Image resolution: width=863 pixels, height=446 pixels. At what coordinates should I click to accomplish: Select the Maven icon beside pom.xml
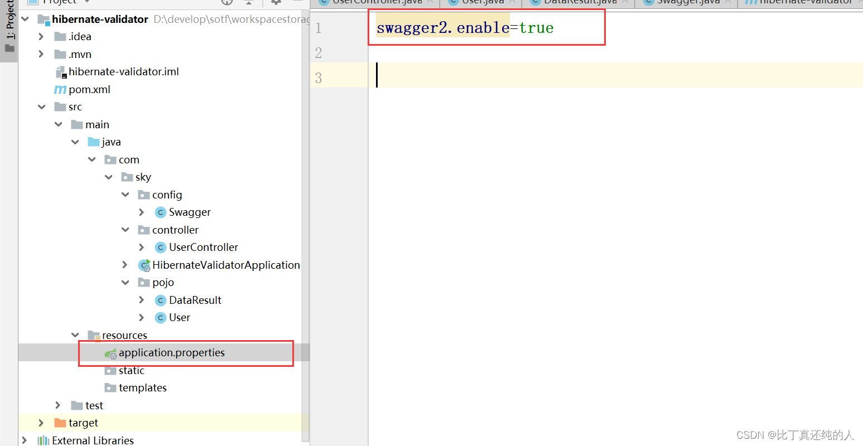(60, 89)
